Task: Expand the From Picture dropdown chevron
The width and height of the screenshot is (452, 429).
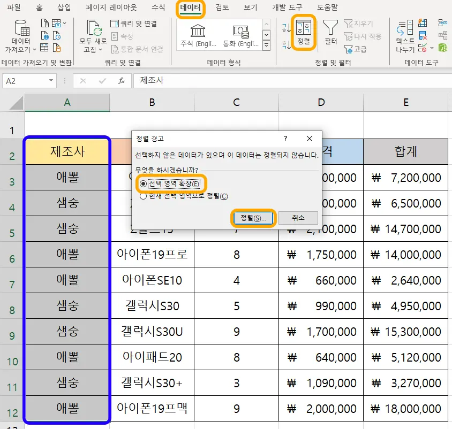Action: pyautogui.click(x=65, y=24)
